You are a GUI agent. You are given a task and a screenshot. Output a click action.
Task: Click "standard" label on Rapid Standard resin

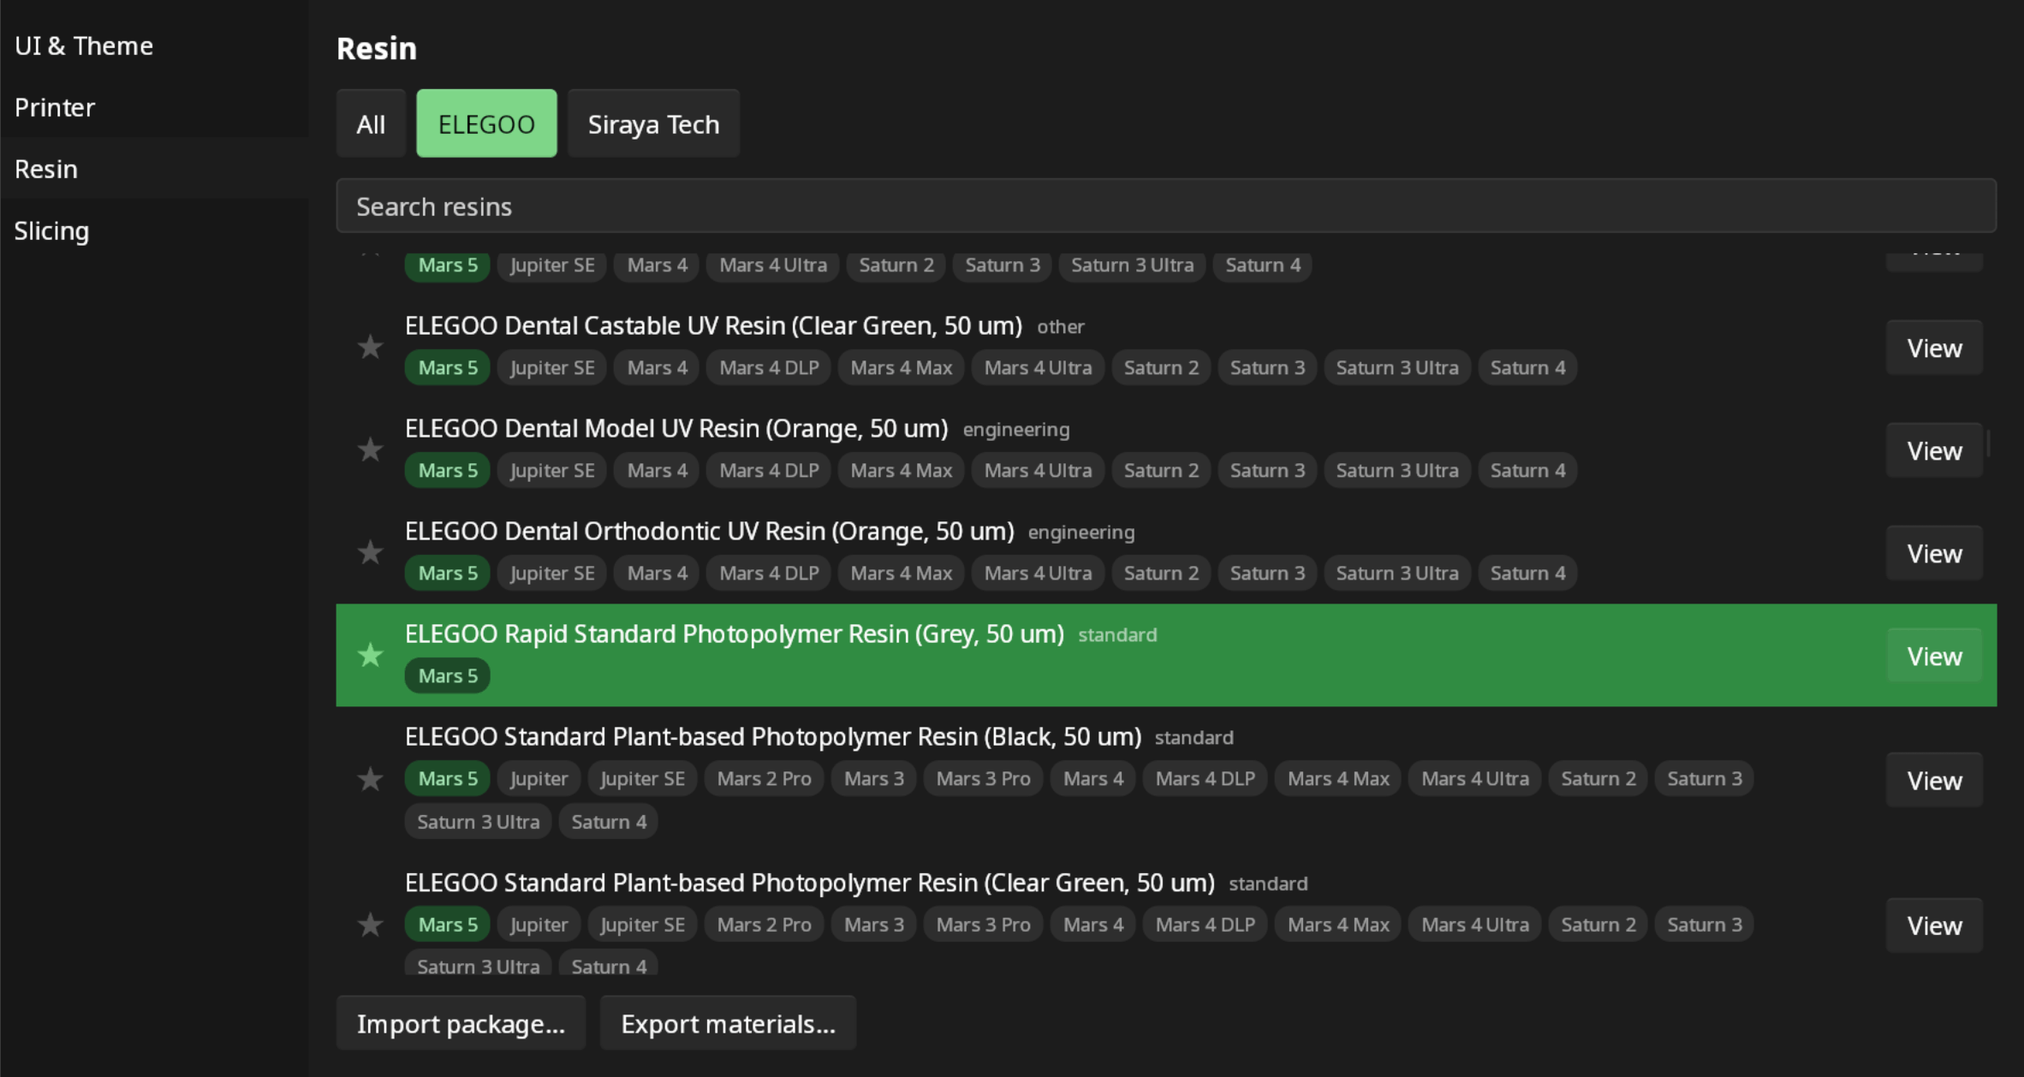coord(1117,635)
